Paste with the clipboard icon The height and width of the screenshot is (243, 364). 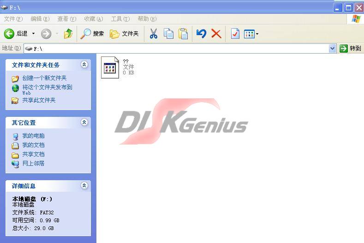[x=183, y=34]
